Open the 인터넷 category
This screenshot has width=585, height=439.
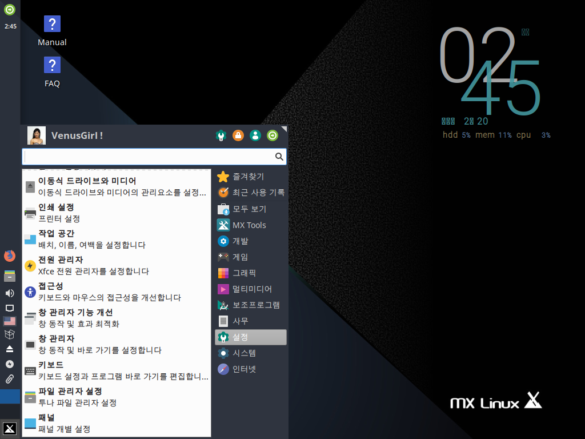[251, 369]
